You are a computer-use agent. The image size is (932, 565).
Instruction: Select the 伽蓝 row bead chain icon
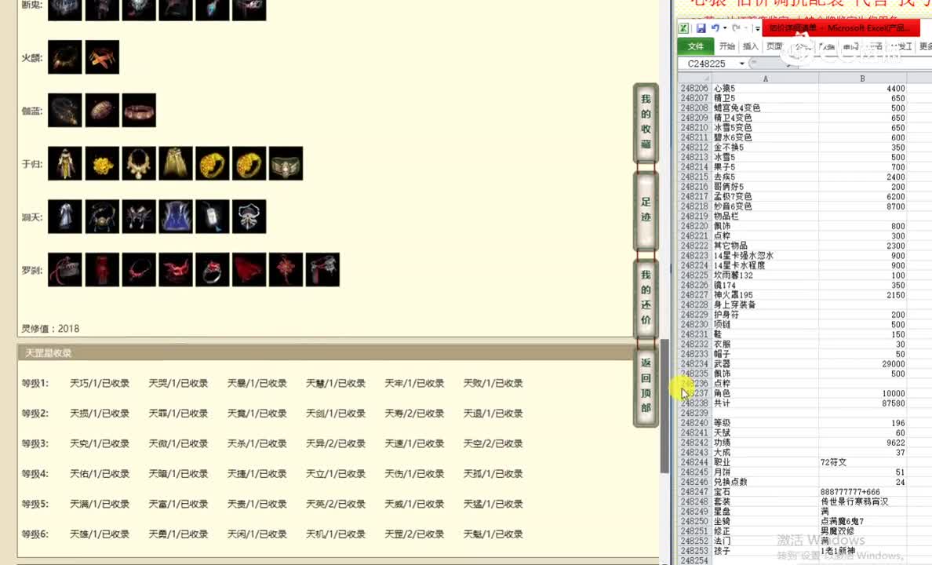click(65, 110)
